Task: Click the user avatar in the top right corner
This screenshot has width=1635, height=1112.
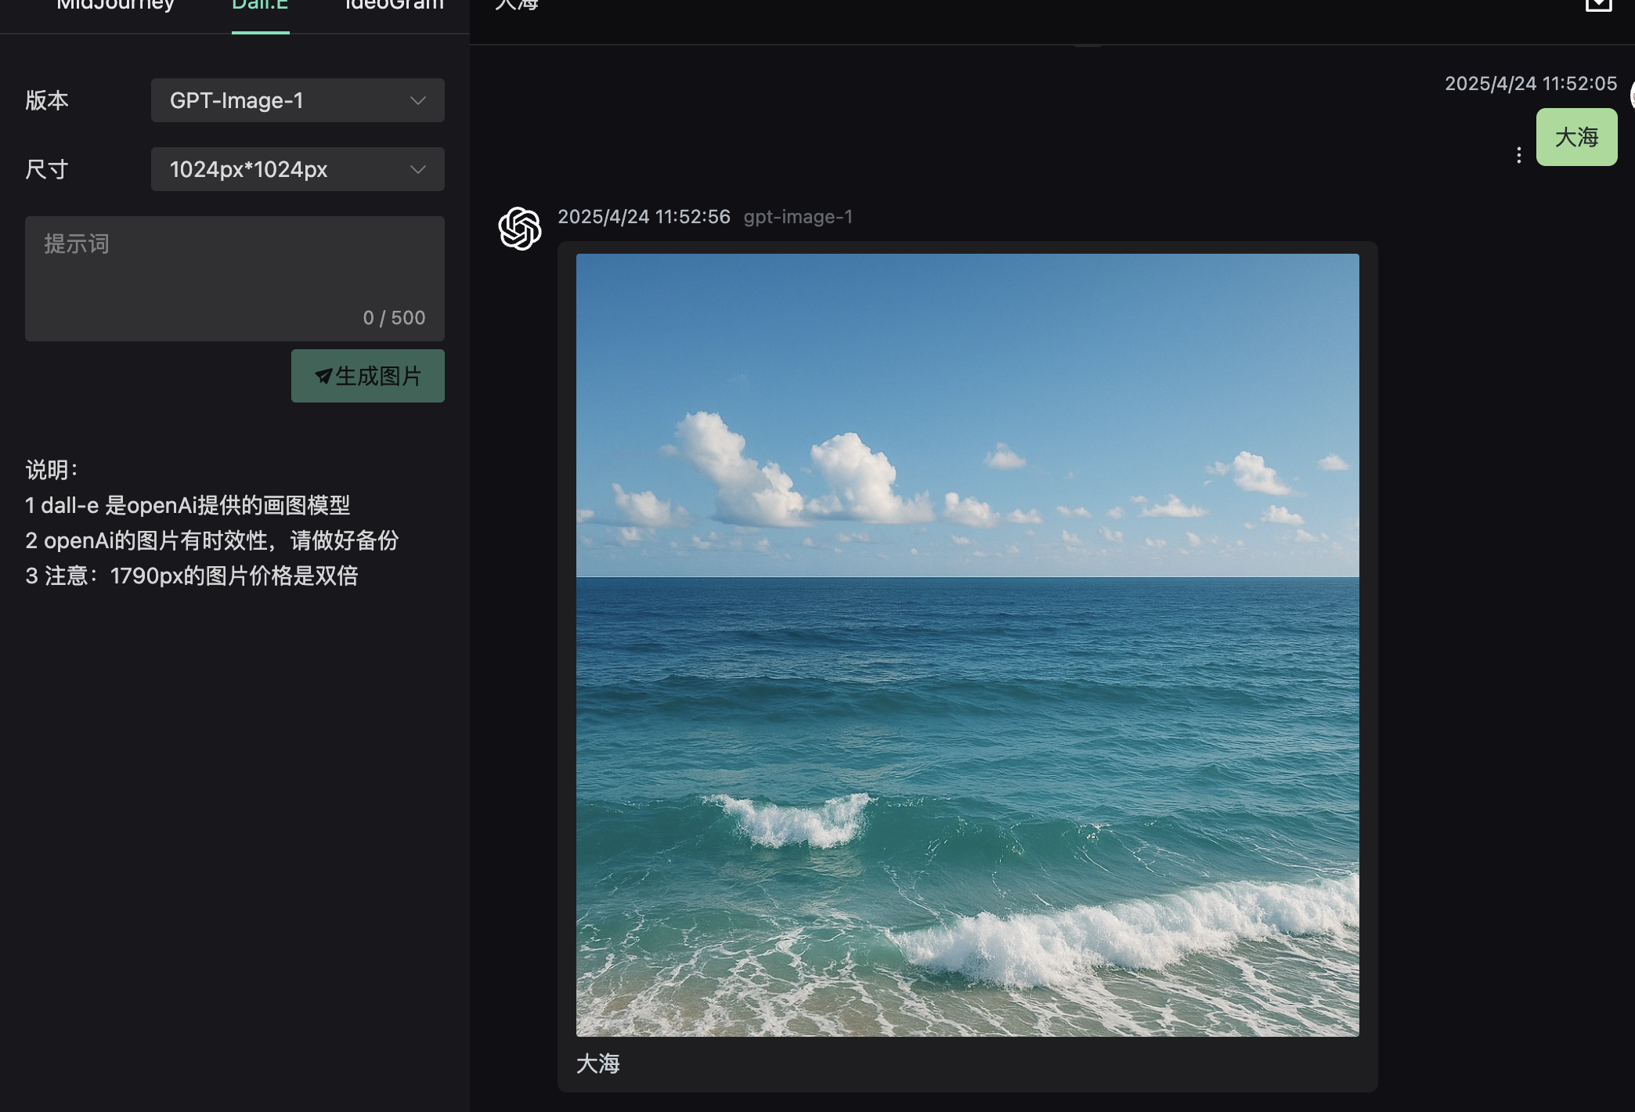Action: pos(1631,96)
